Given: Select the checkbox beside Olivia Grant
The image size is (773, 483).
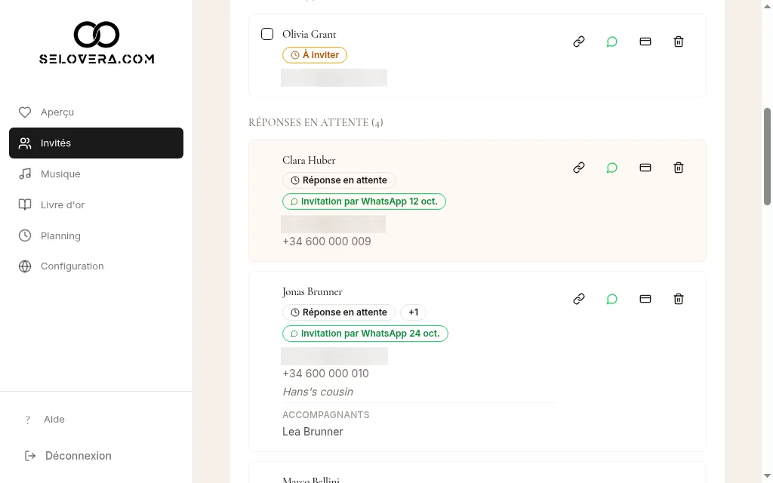Looking at the screenshot, I should coord(267,34).
